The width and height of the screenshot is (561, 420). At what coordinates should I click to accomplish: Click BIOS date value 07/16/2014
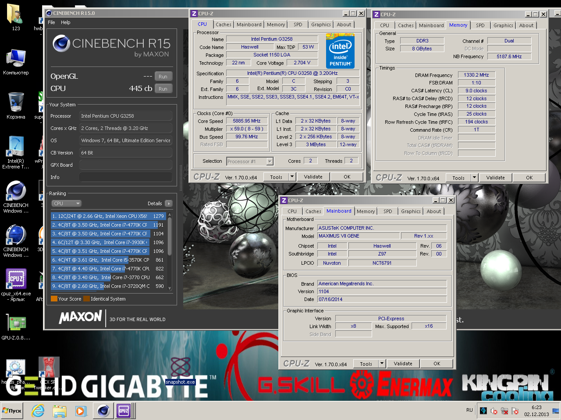tap(382, 299)
